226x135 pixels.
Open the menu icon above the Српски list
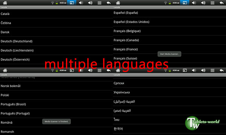[212, 70]
